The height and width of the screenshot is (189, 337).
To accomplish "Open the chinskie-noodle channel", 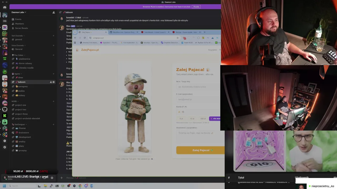I will pos(33,68).
